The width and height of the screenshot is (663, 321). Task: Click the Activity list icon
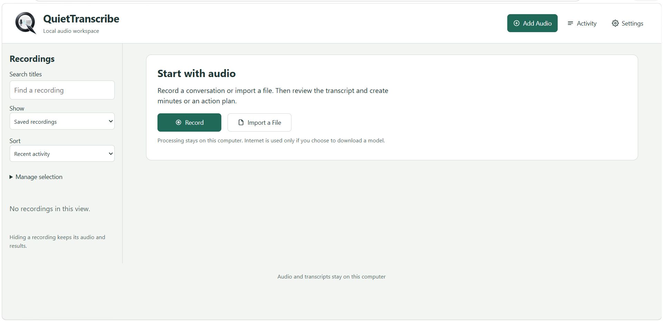570,23
